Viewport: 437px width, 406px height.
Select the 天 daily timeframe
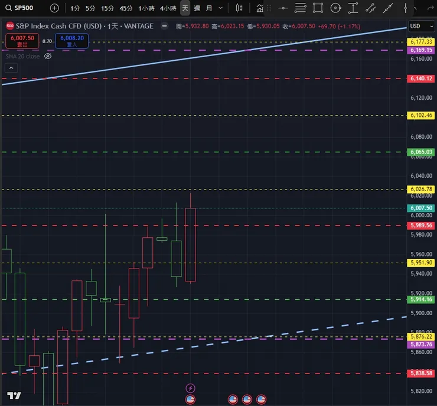tap(185, 8)
